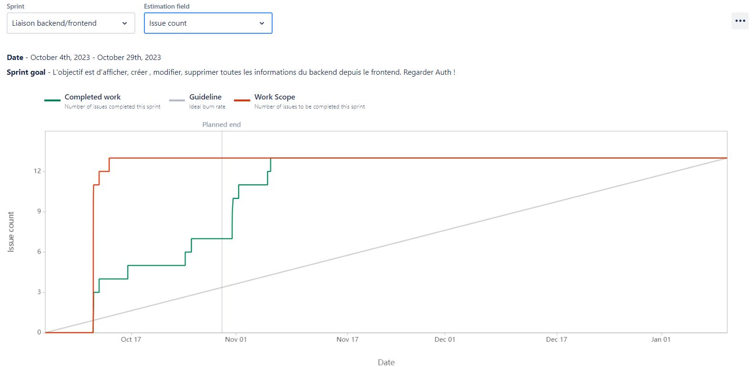The width and height of the screenshot is (753, 367).
Task: Click the Dec 01 tick on date axis
Action: [445, 339]
